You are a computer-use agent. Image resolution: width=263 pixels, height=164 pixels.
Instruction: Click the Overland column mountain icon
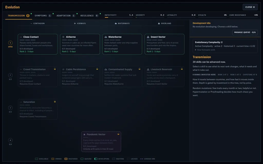pos(159,23)
